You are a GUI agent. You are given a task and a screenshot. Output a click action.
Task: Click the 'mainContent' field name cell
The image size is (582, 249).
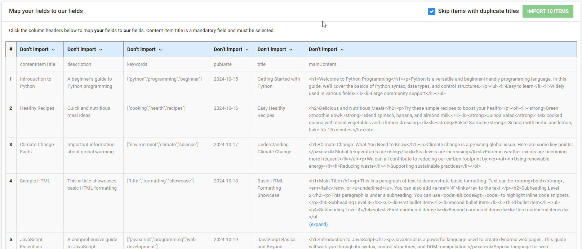tap(441, 64)
